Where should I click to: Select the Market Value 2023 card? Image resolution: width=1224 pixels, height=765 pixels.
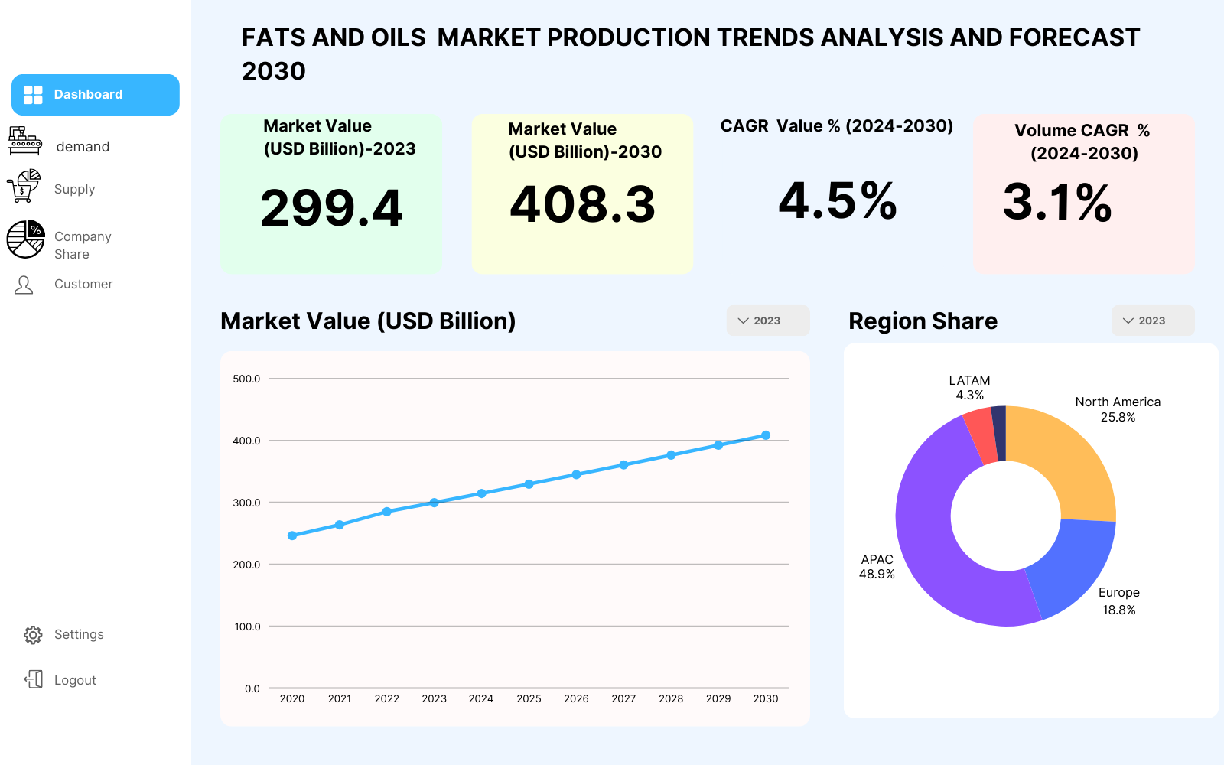pos(331,194)
